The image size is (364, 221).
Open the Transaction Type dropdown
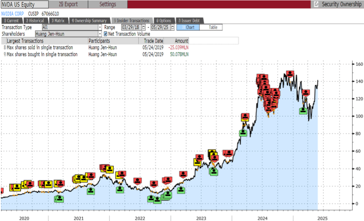click(x=100, y=27)
